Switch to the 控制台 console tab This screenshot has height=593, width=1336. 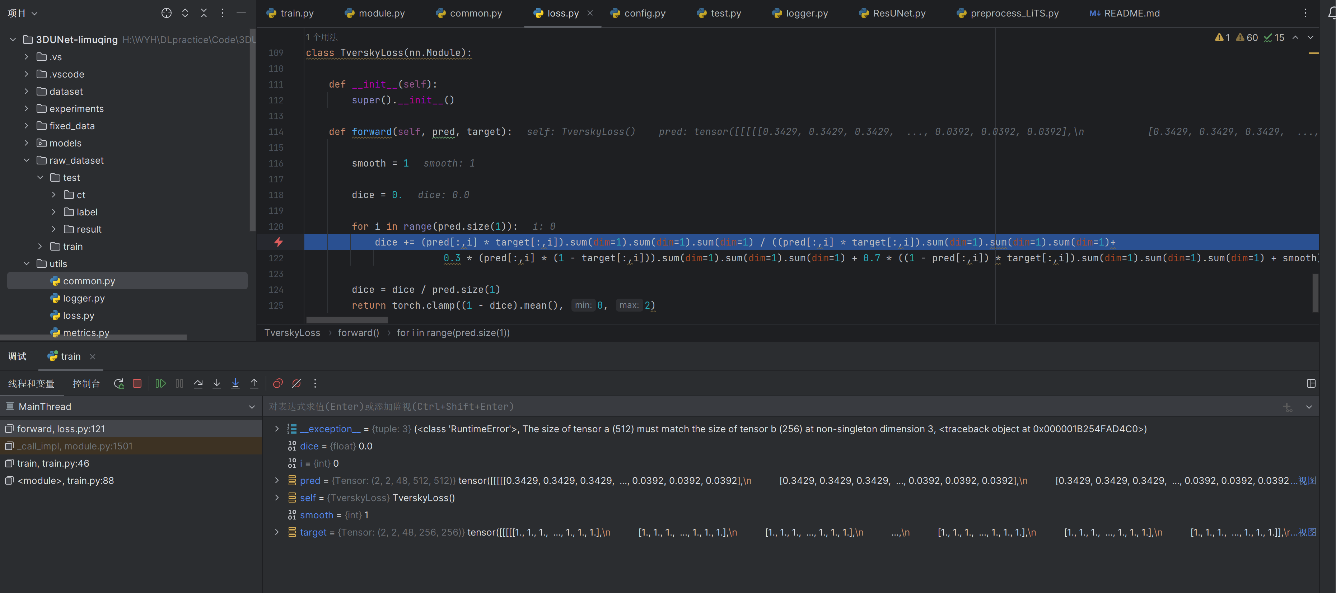(x=86, y=383)
